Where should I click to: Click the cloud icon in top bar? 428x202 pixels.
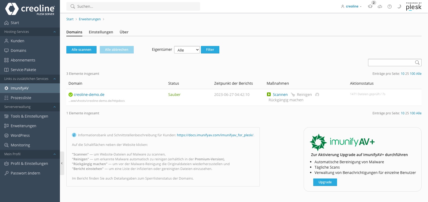(380, 6)
